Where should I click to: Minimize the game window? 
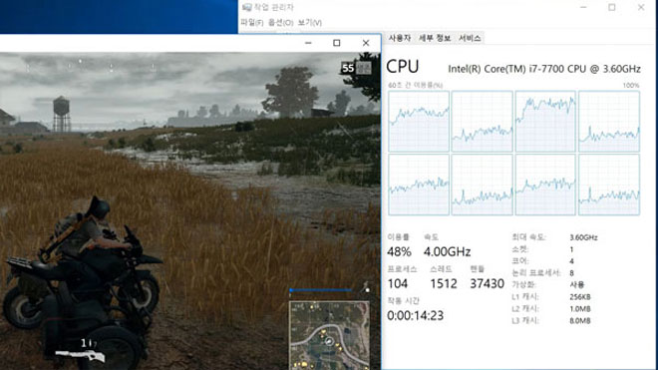308,43
